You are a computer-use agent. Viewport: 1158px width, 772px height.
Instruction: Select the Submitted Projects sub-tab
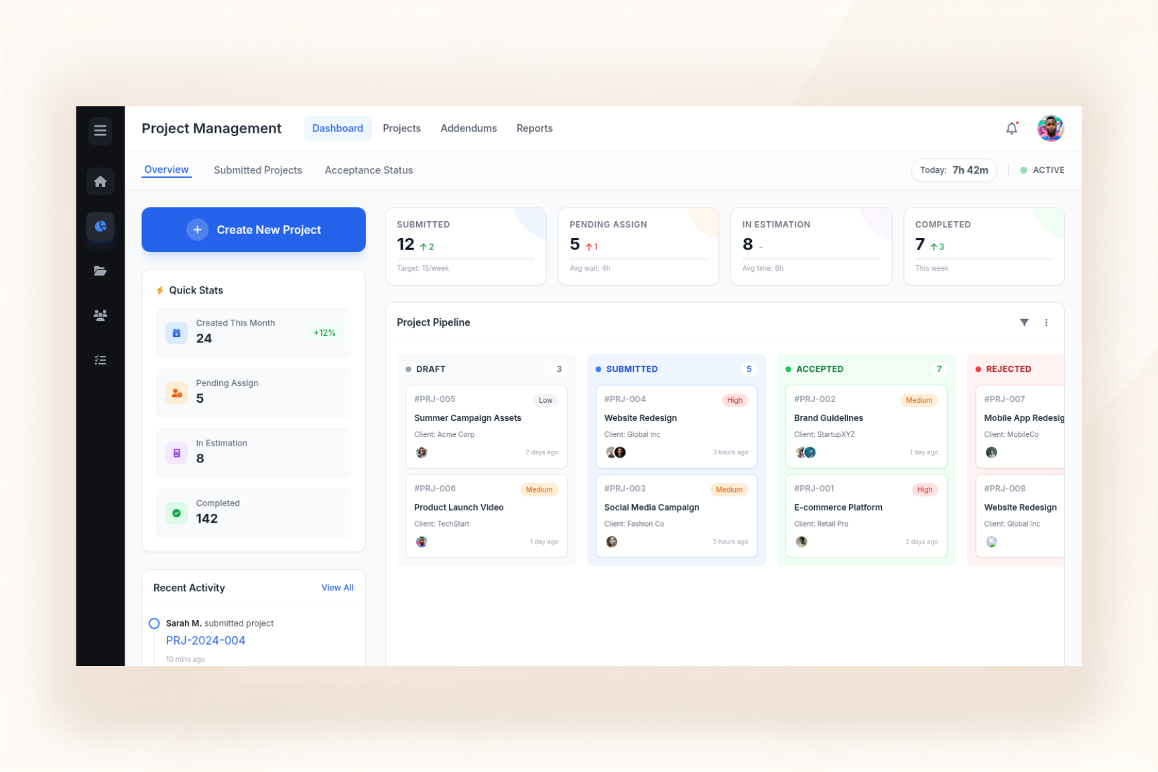click(x=258, y=170)
